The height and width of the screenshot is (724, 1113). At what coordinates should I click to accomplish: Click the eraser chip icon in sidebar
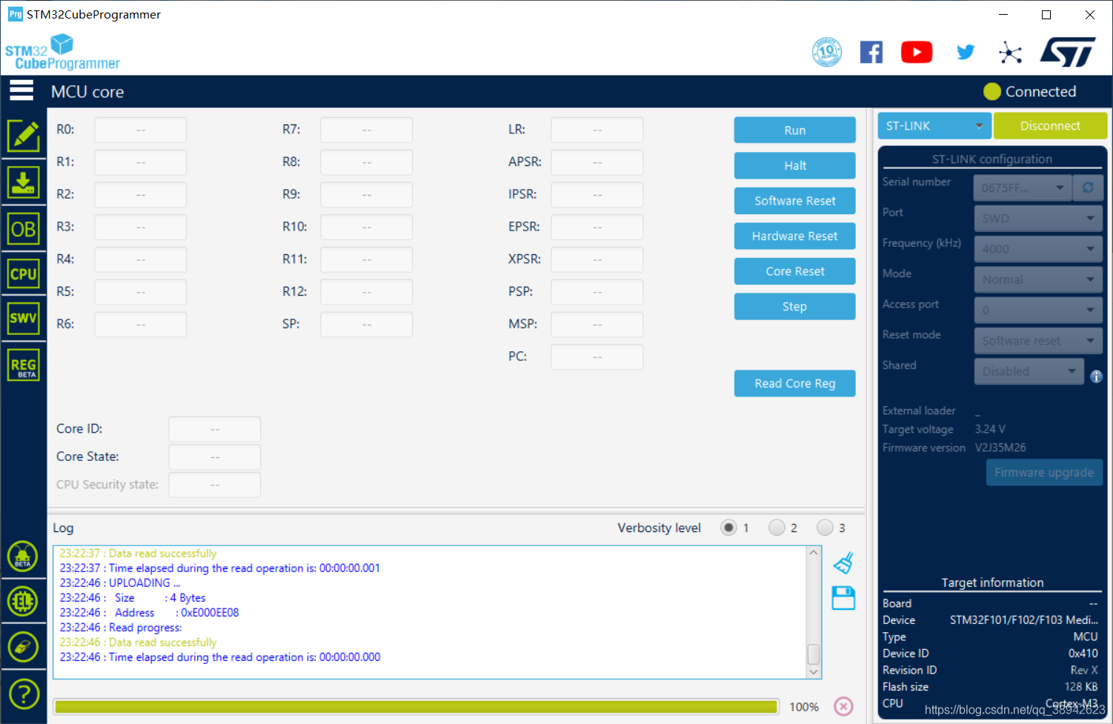[23, 647]
